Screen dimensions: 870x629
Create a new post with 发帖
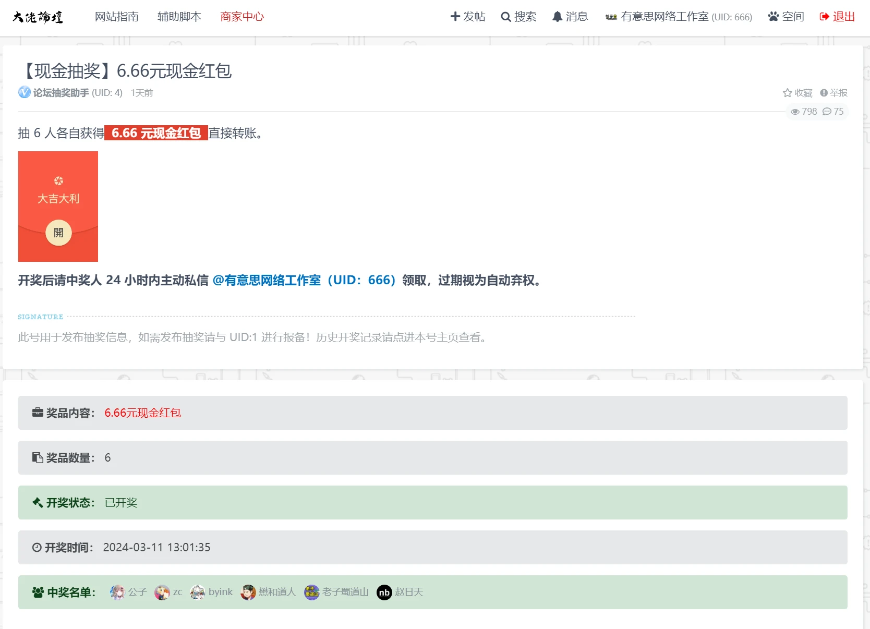[x=467, y=17]
